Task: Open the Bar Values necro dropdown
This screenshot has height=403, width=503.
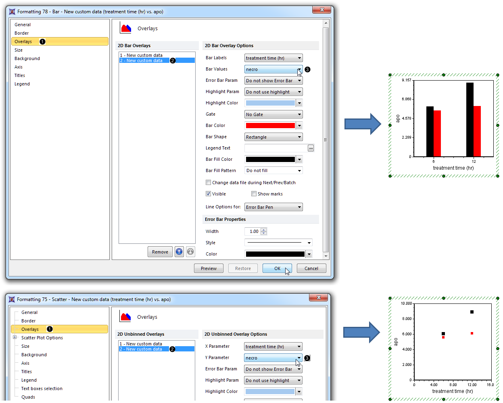Action: 299,69
